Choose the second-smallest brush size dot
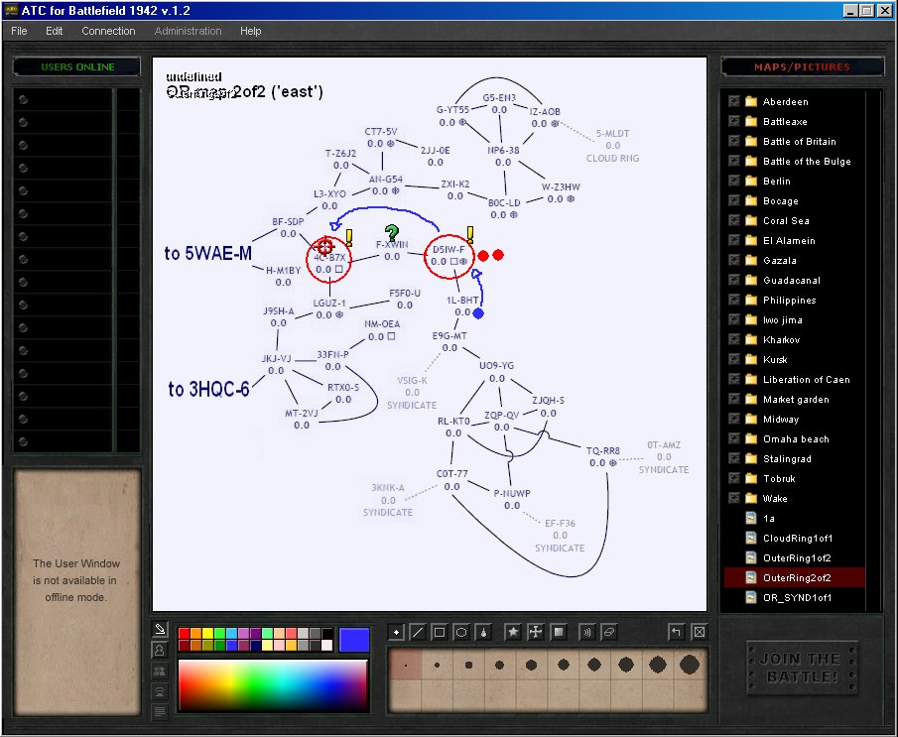Screen dimensions: 898x737 (437, 666)
